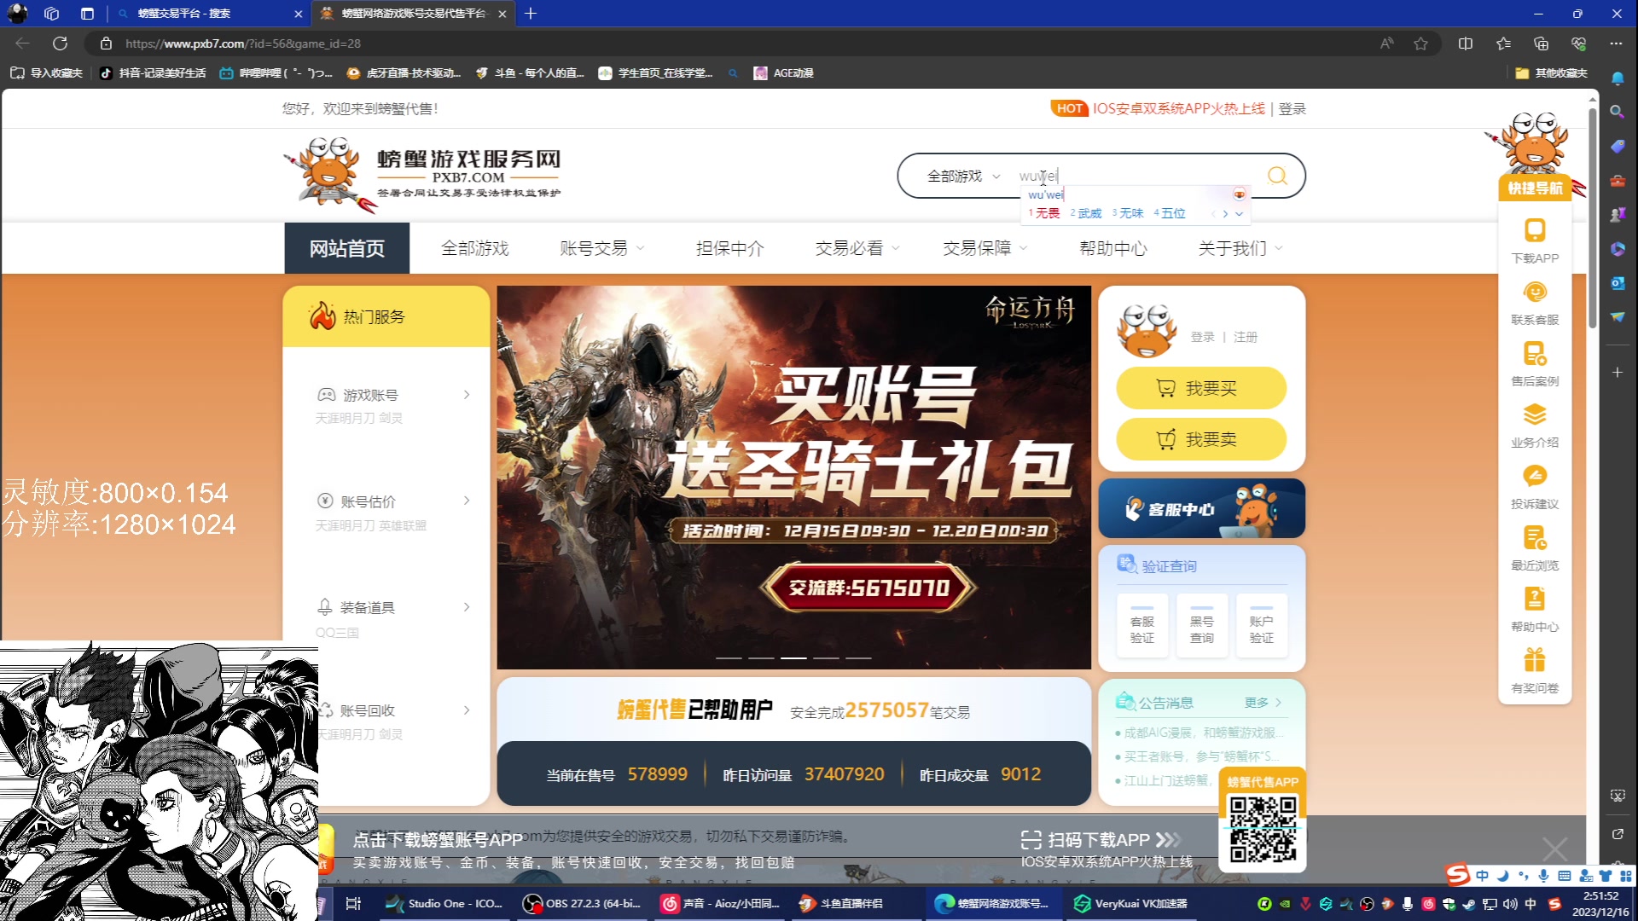Click the first banner carousel indicator
The image size is (1638, 921).
pyautogui.click(x=728, y=658)
